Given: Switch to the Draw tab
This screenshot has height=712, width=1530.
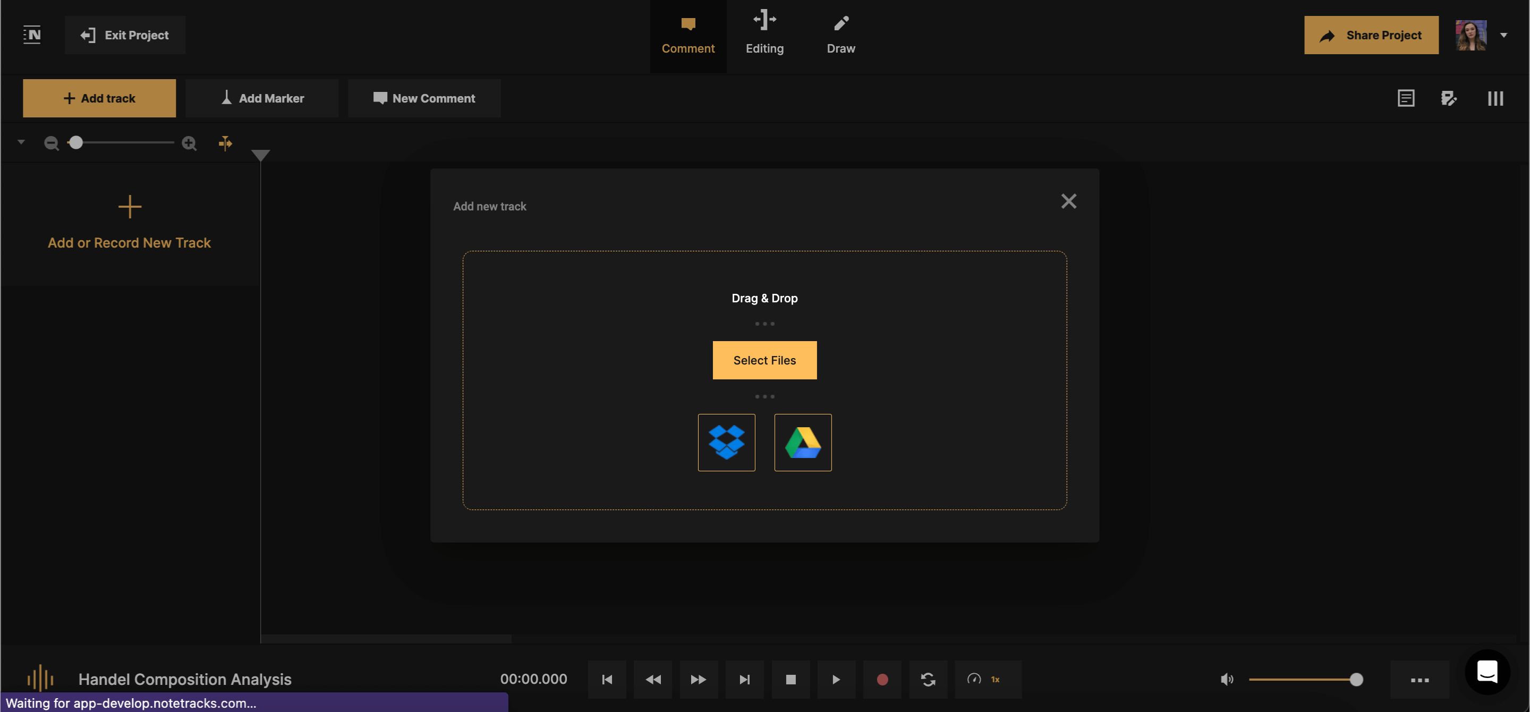Looking at the screenshot, I should [840, 35].
